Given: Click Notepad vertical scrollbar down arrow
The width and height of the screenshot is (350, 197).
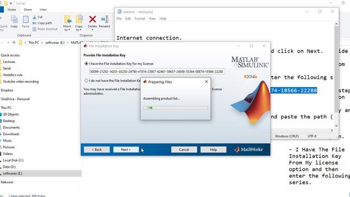Looking at the screenshot, I should (336, 126).
